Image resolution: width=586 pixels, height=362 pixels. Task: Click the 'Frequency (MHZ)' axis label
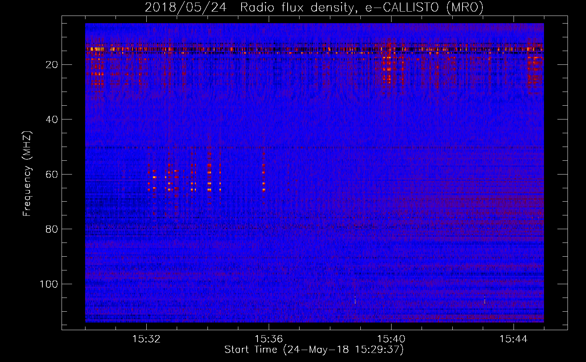tap(27, 174)
